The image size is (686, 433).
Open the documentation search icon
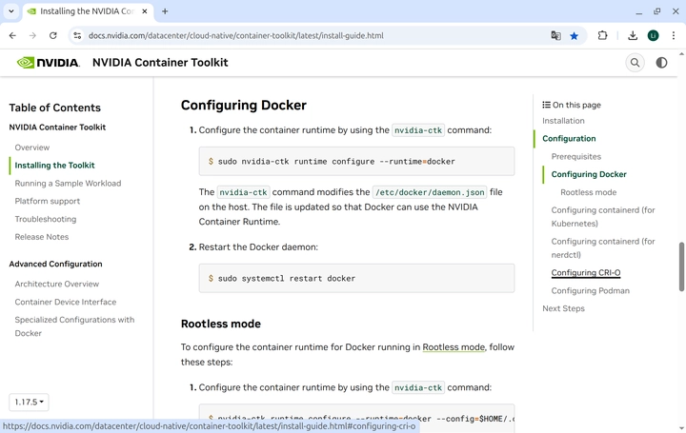click(x=635, y=63)
